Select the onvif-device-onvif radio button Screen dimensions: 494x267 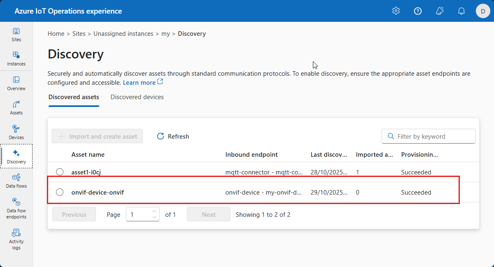(x=60, y=192)
